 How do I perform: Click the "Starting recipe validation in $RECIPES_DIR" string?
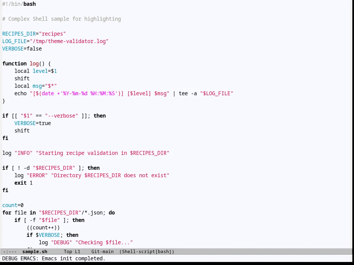(x=103, y=153)
